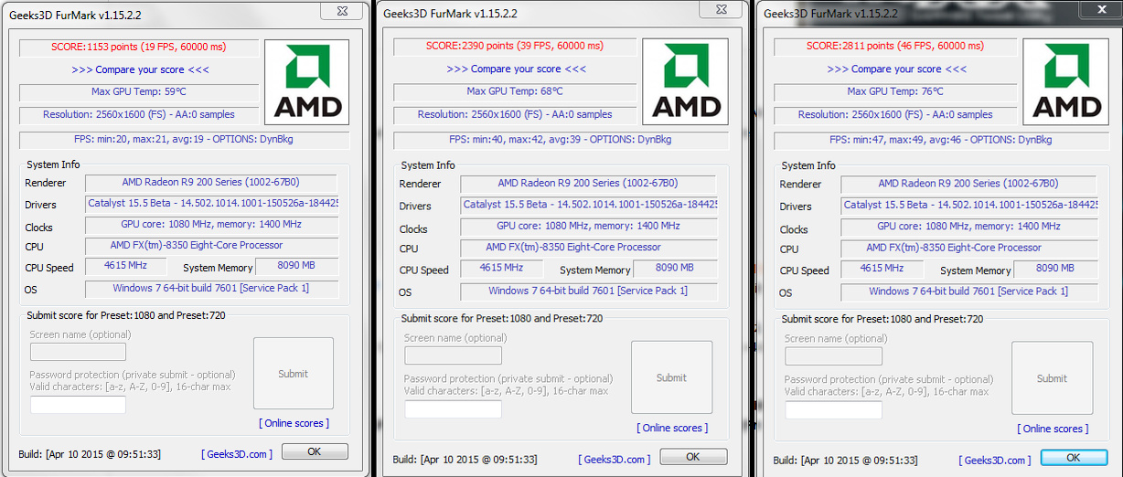Confirm with OK in the 2390-point window
This screenshot has height=477, width=1123.
693,457
